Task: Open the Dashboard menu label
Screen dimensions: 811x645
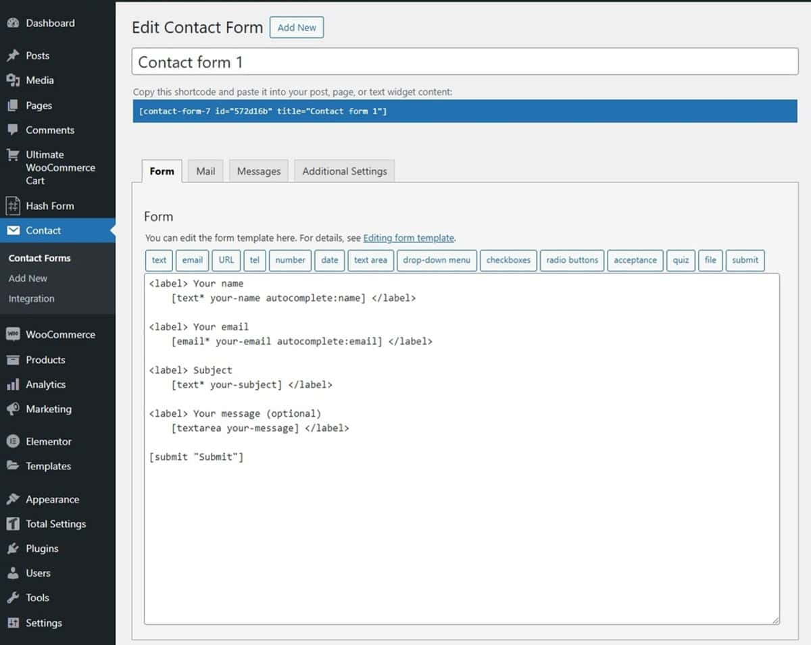Action: [50, 23]
